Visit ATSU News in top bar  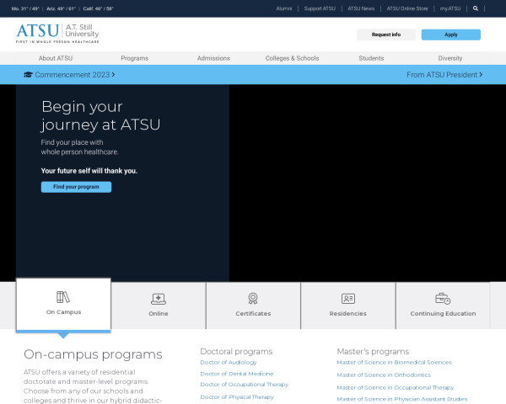click(361, 8)
